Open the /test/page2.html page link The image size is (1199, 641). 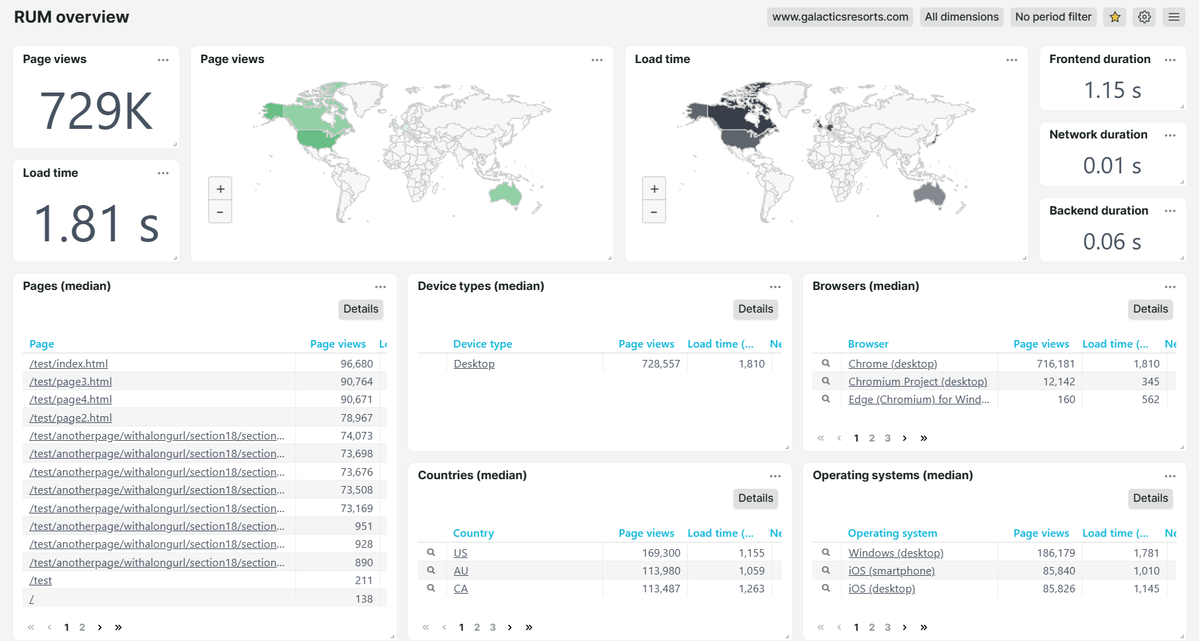click(x=71, y=418)
